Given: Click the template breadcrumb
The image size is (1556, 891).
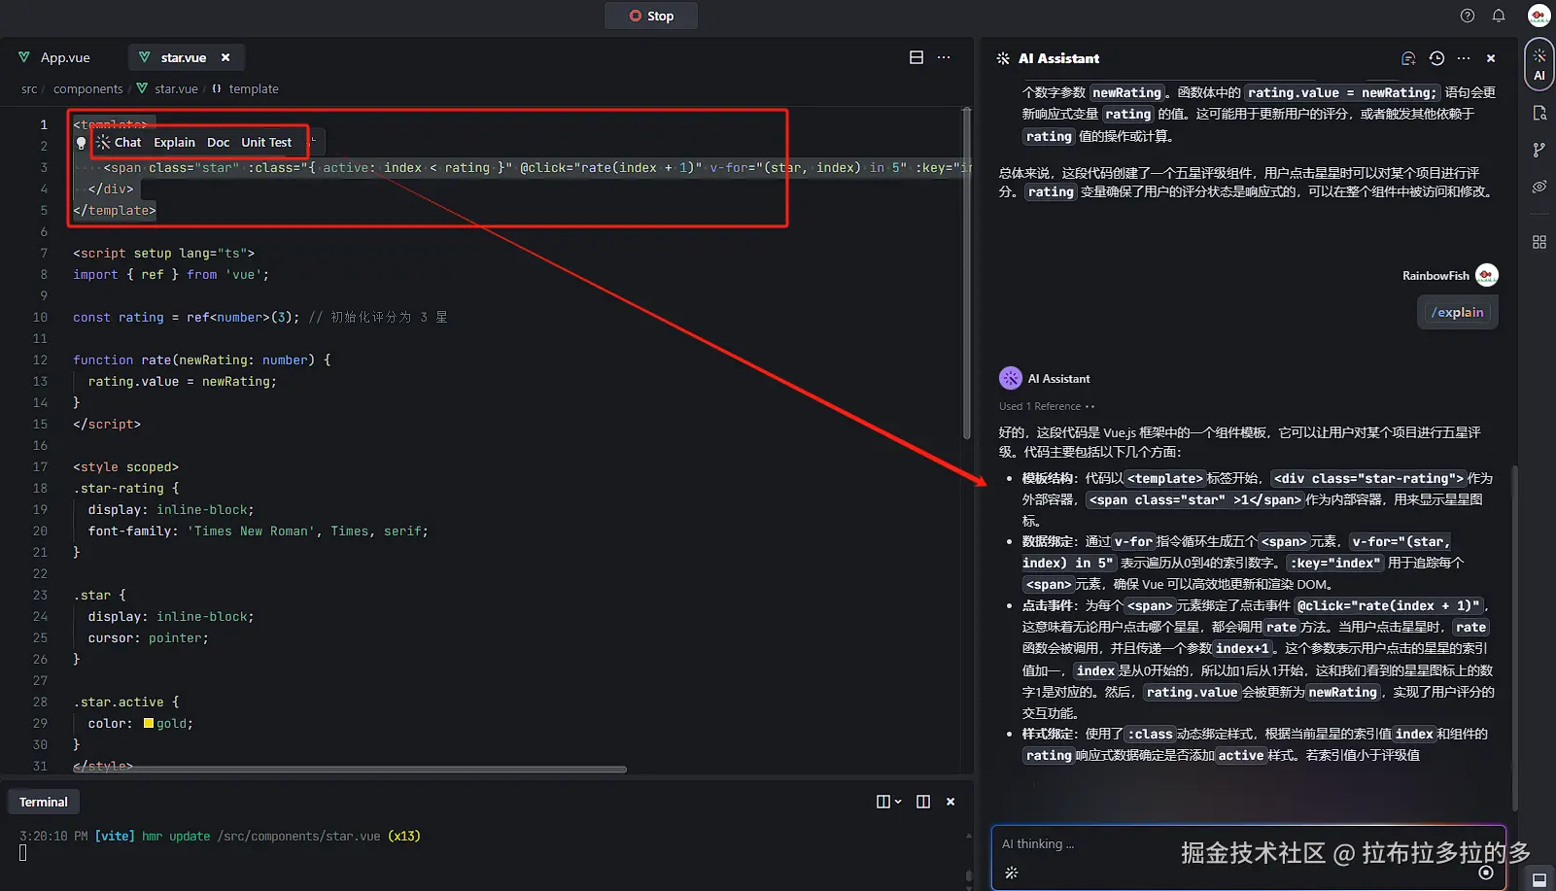Looking at the screenshot, I should point(254,88).
